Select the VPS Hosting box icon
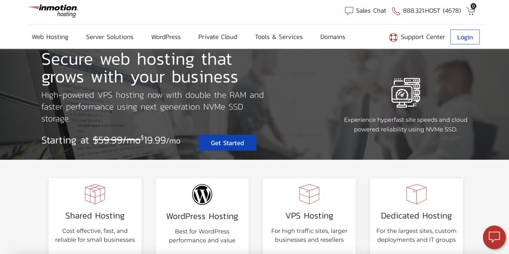509x254 pixels. (x=309, y=194)
